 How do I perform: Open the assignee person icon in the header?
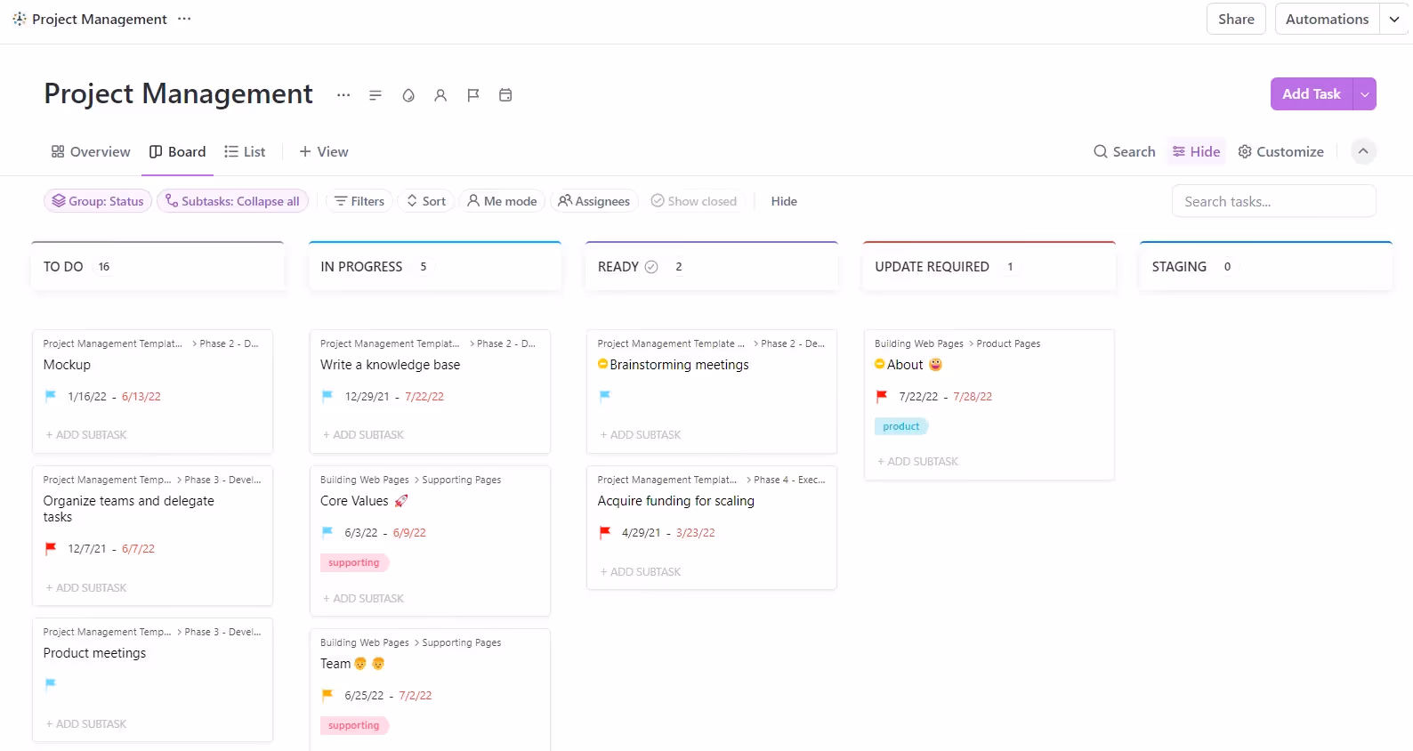pyautogui.click(x=440, y=95)
